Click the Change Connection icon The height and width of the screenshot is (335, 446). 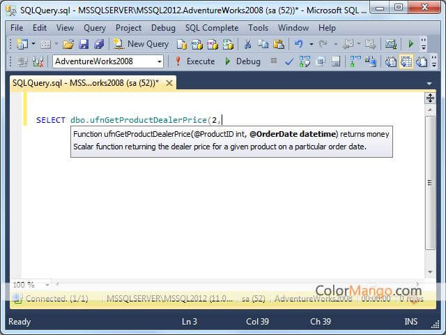click(x=38, y=61)
